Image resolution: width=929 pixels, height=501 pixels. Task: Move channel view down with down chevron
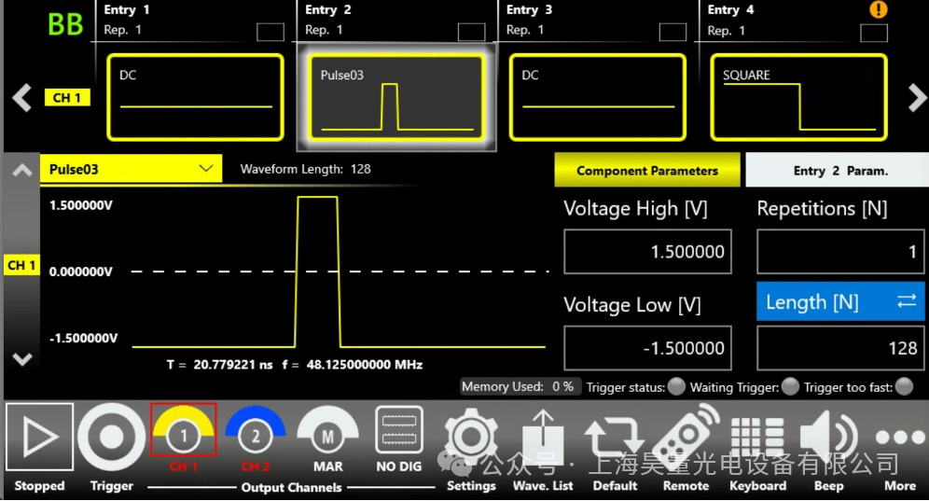(22, 358)
